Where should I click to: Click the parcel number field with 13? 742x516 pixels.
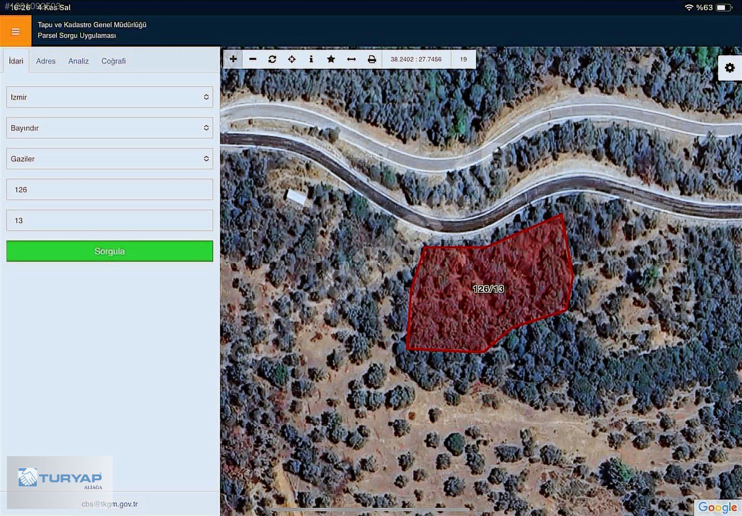(109, 220)
